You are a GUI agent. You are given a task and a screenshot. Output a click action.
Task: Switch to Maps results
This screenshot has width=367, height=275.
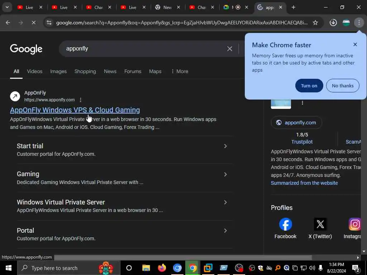click(x=155, y=71)
